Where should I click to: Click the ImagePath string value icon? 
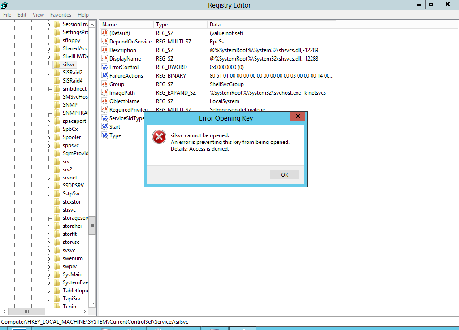pos(105,93)
